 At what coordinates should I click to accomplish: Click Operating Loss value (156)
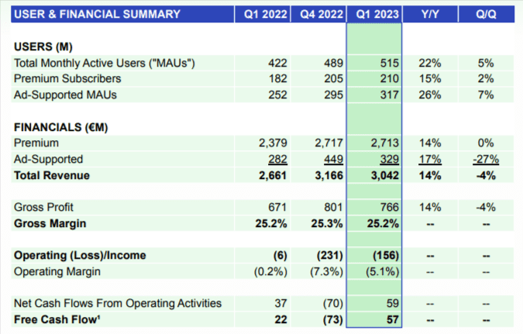[386, 256]
